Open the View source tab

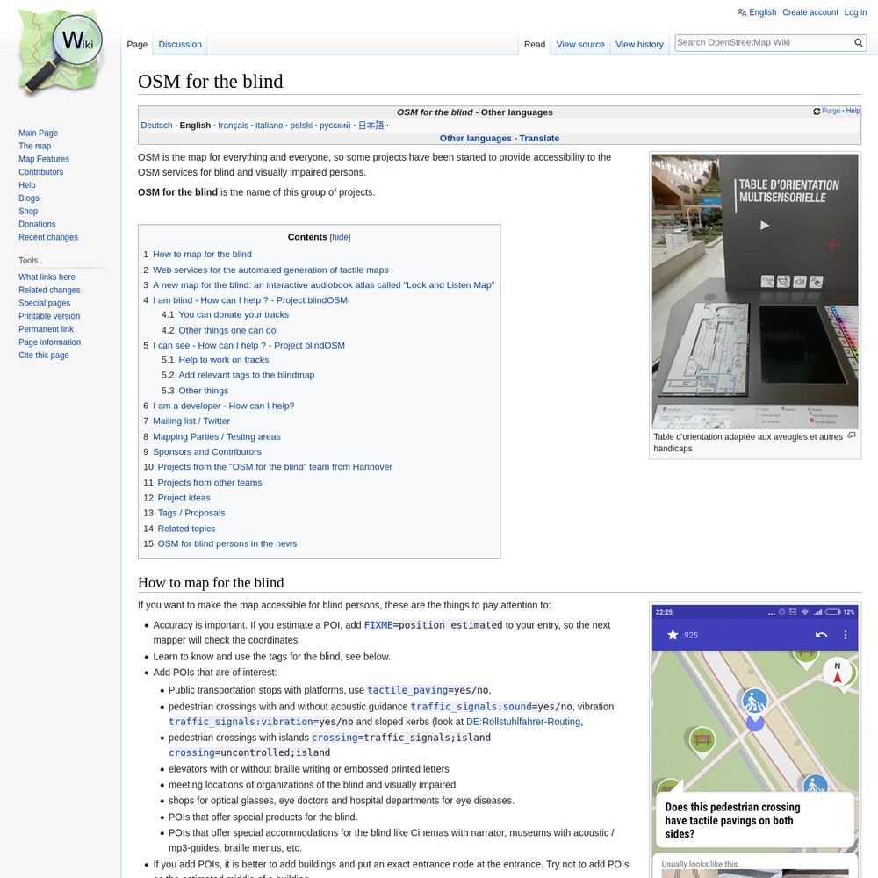pos(580,44)
